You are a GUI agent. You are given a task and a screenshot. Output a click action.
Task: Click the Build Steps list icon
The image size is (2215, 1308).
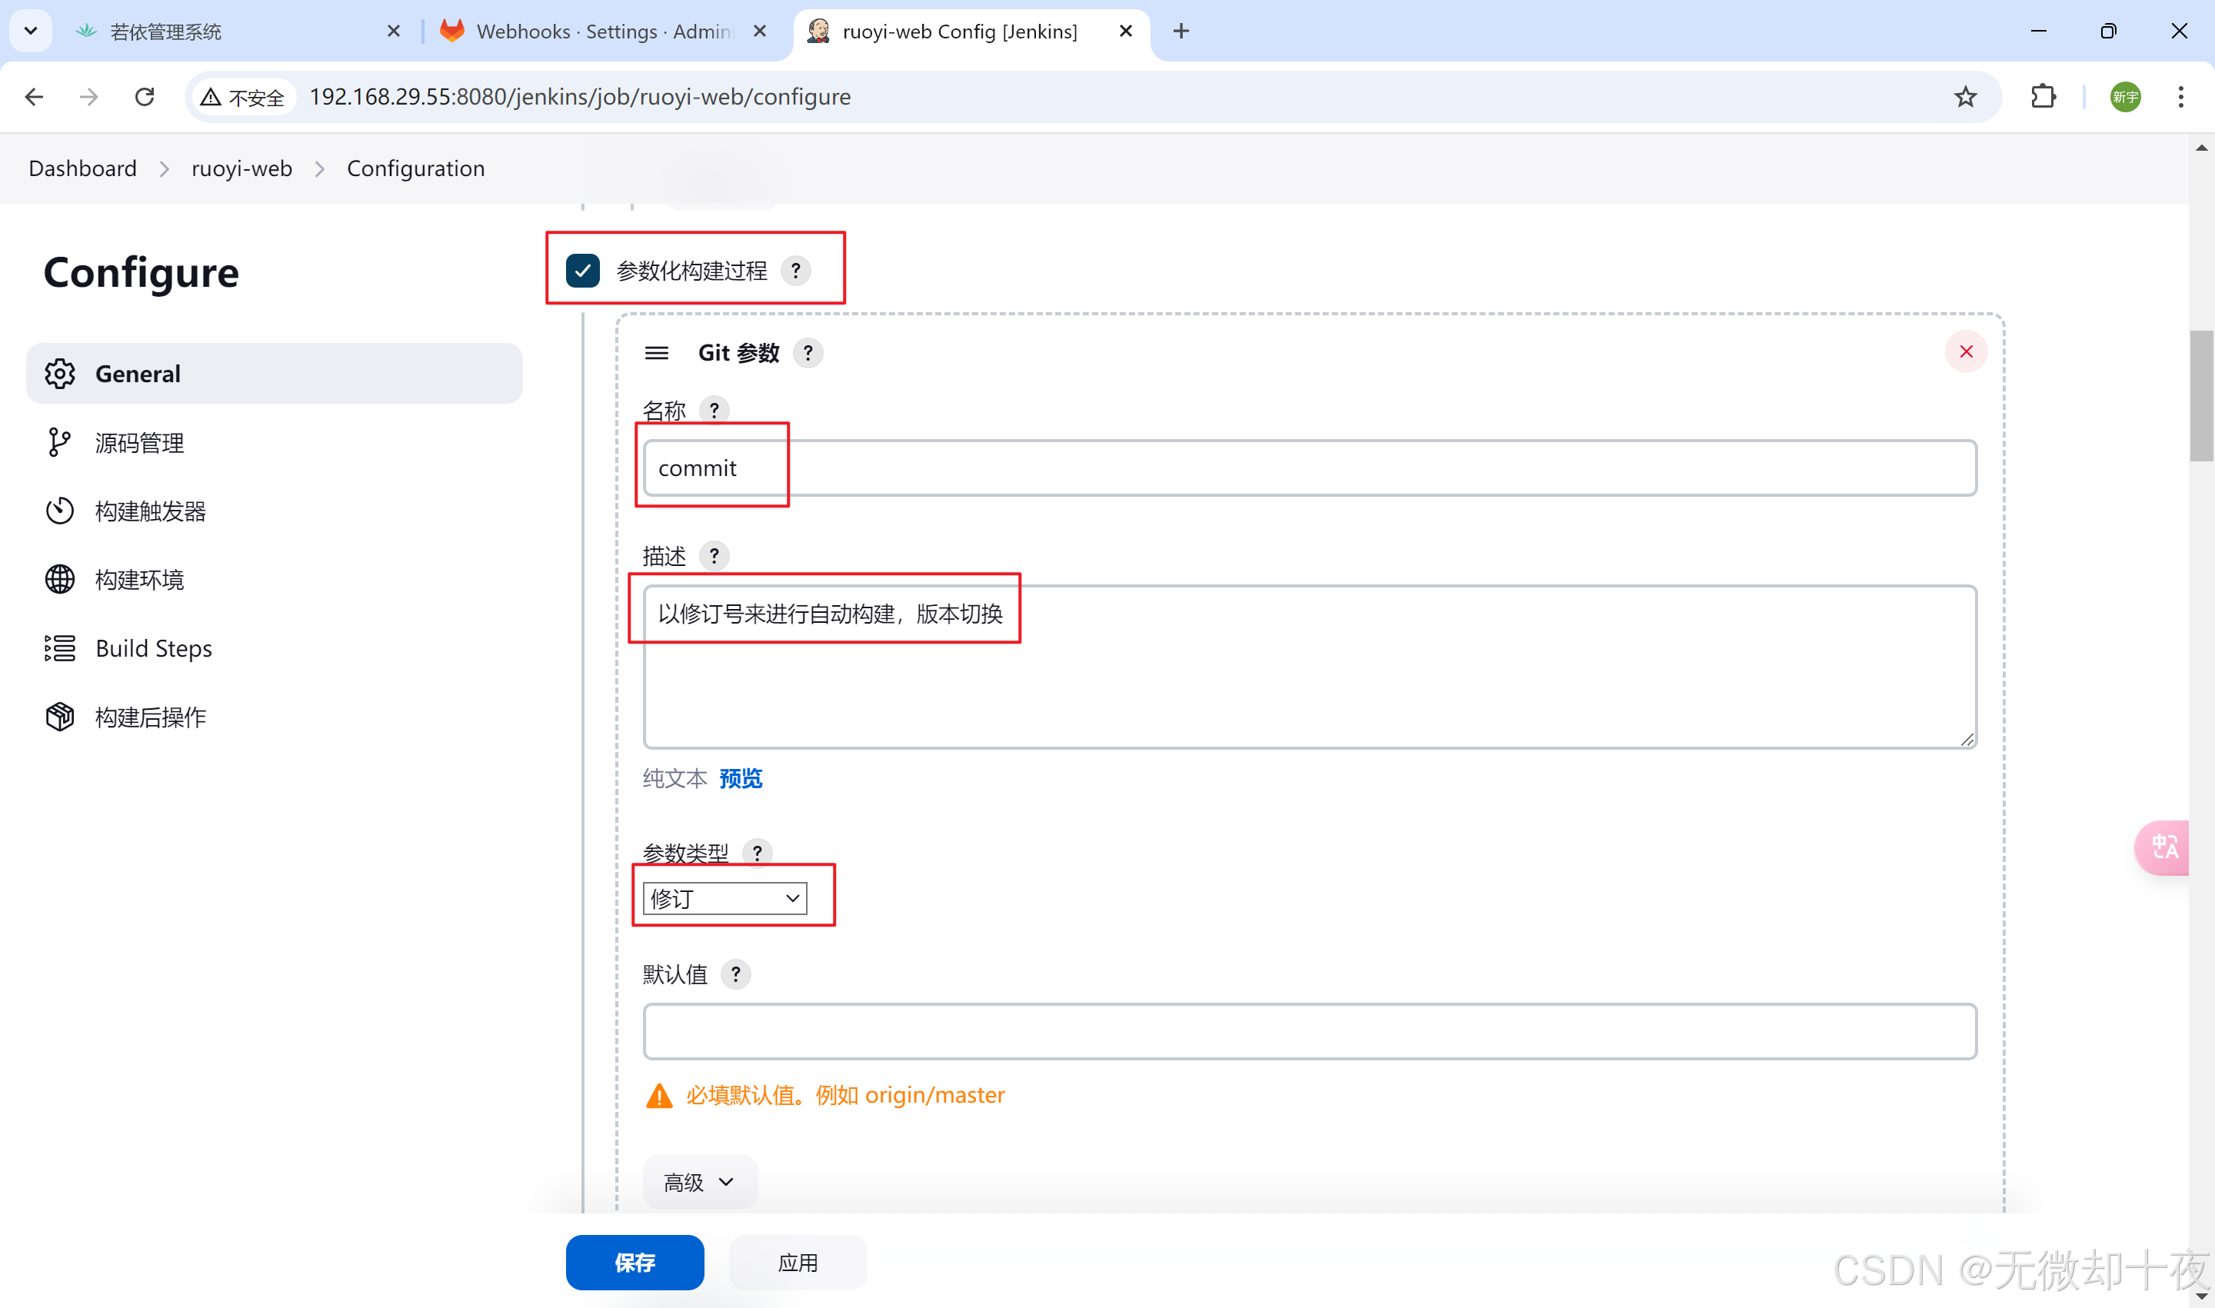60,649
